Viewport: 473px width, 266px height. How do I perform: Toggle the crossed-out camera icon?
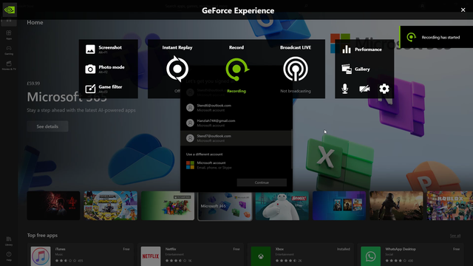tap(364, 89)
